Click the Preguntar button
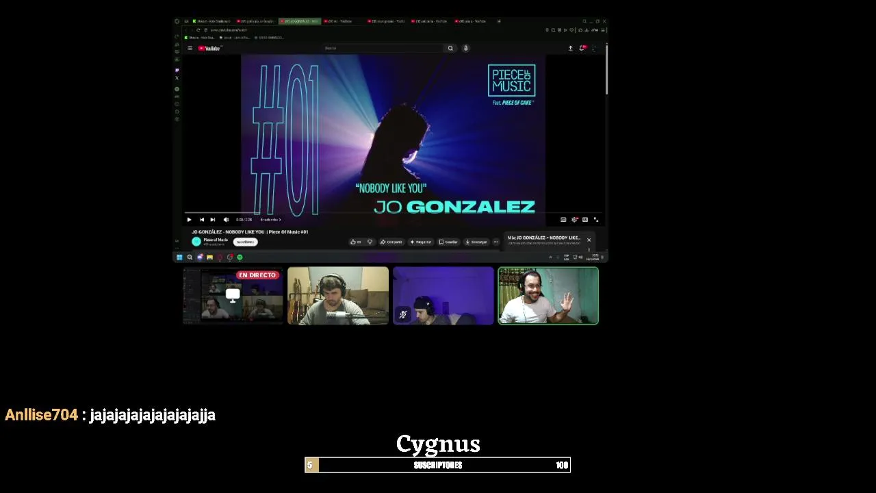The image size is (876, 493). pos(421,242)
